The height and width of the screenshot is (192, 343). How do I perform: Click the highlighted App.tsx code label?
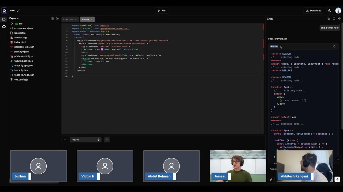(274, 46)
